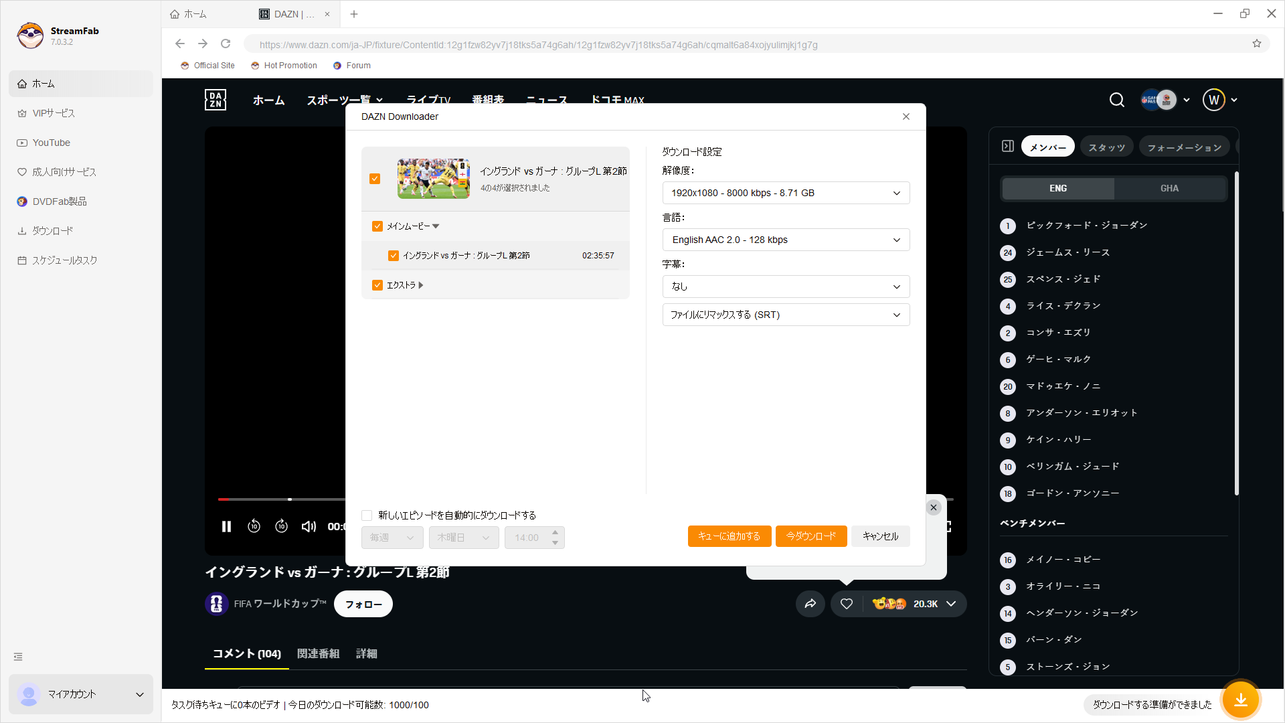This screenshot has height=723, width=1285.
Task: Skip forward 10 seconds in the video
Action: [x=282, y=527]
